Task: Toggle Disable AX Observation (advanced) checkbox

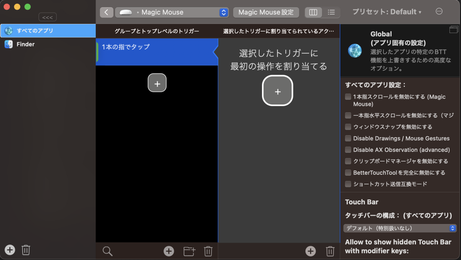Action: tap(348, 150)
